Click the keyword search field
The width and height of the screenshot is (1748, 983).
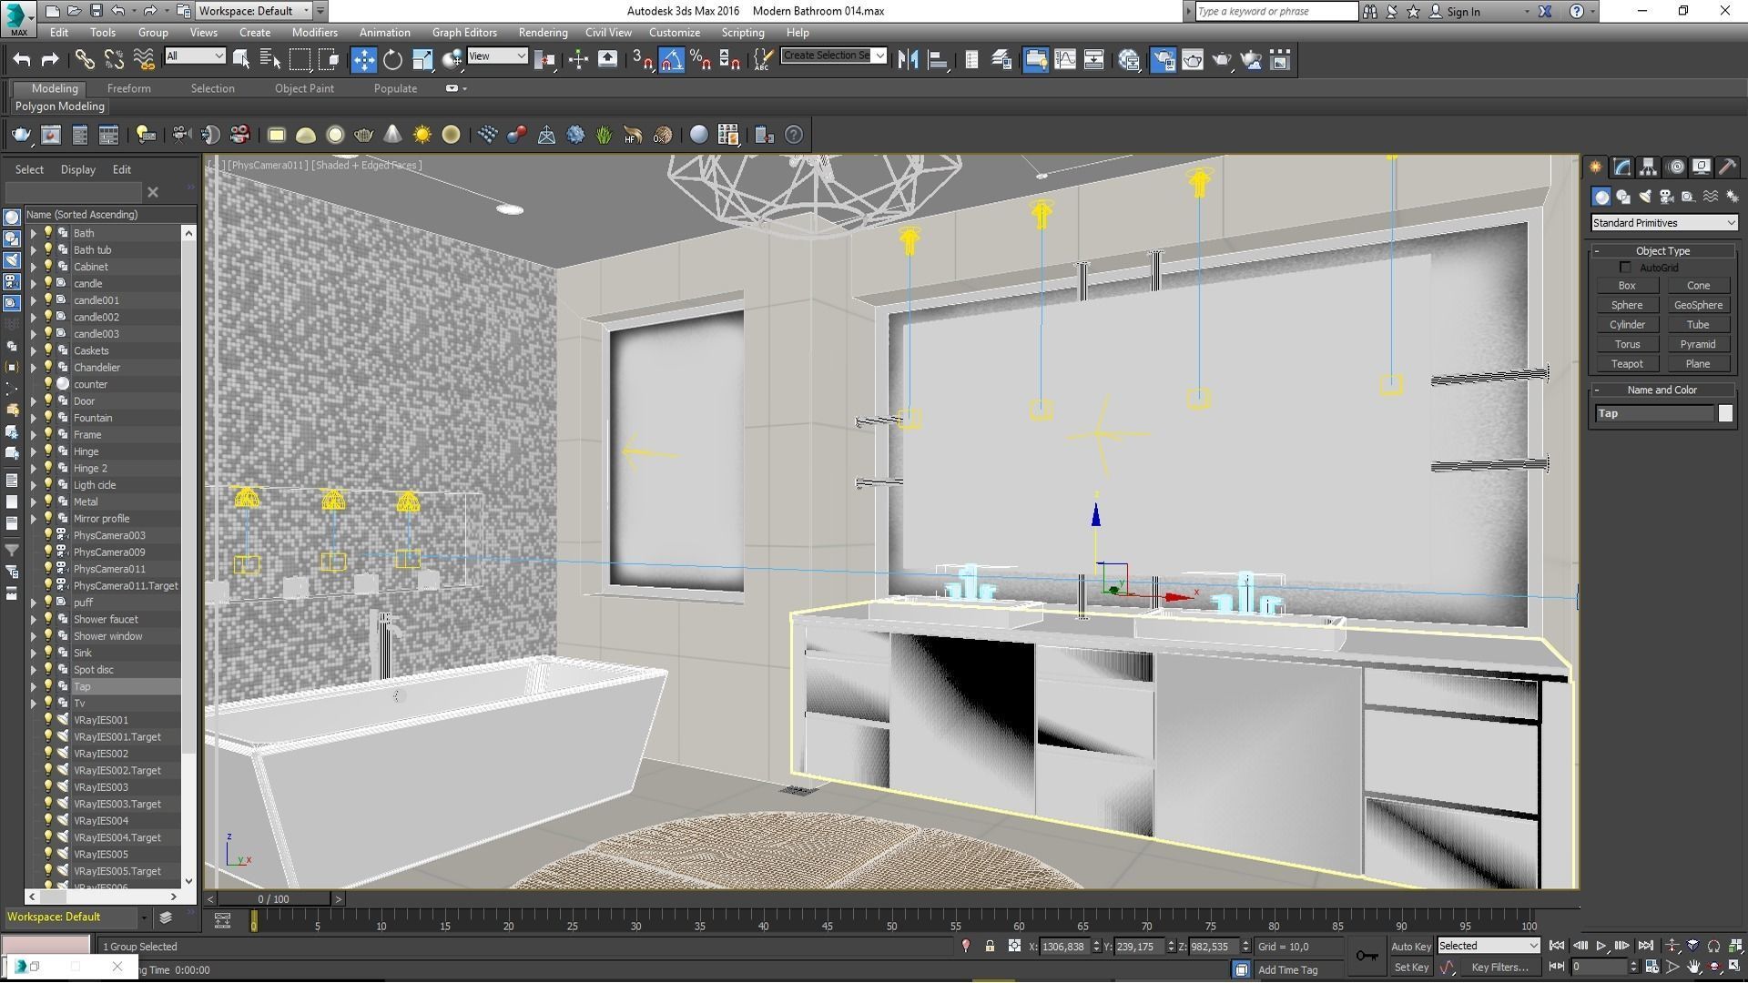(x=1275, y=11)
